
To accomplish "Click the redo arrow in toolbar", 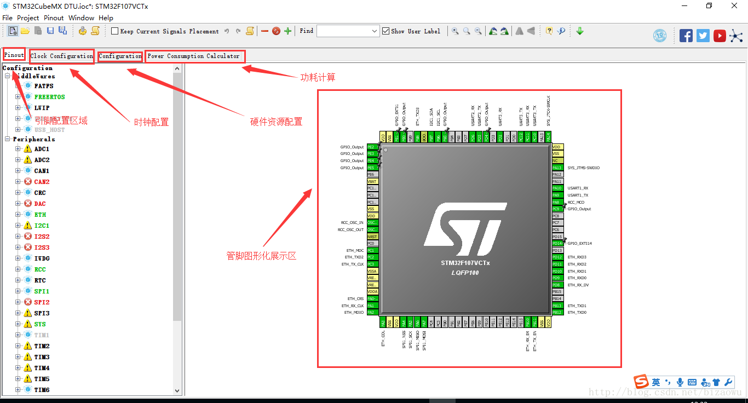I will [x=238, y=31].
